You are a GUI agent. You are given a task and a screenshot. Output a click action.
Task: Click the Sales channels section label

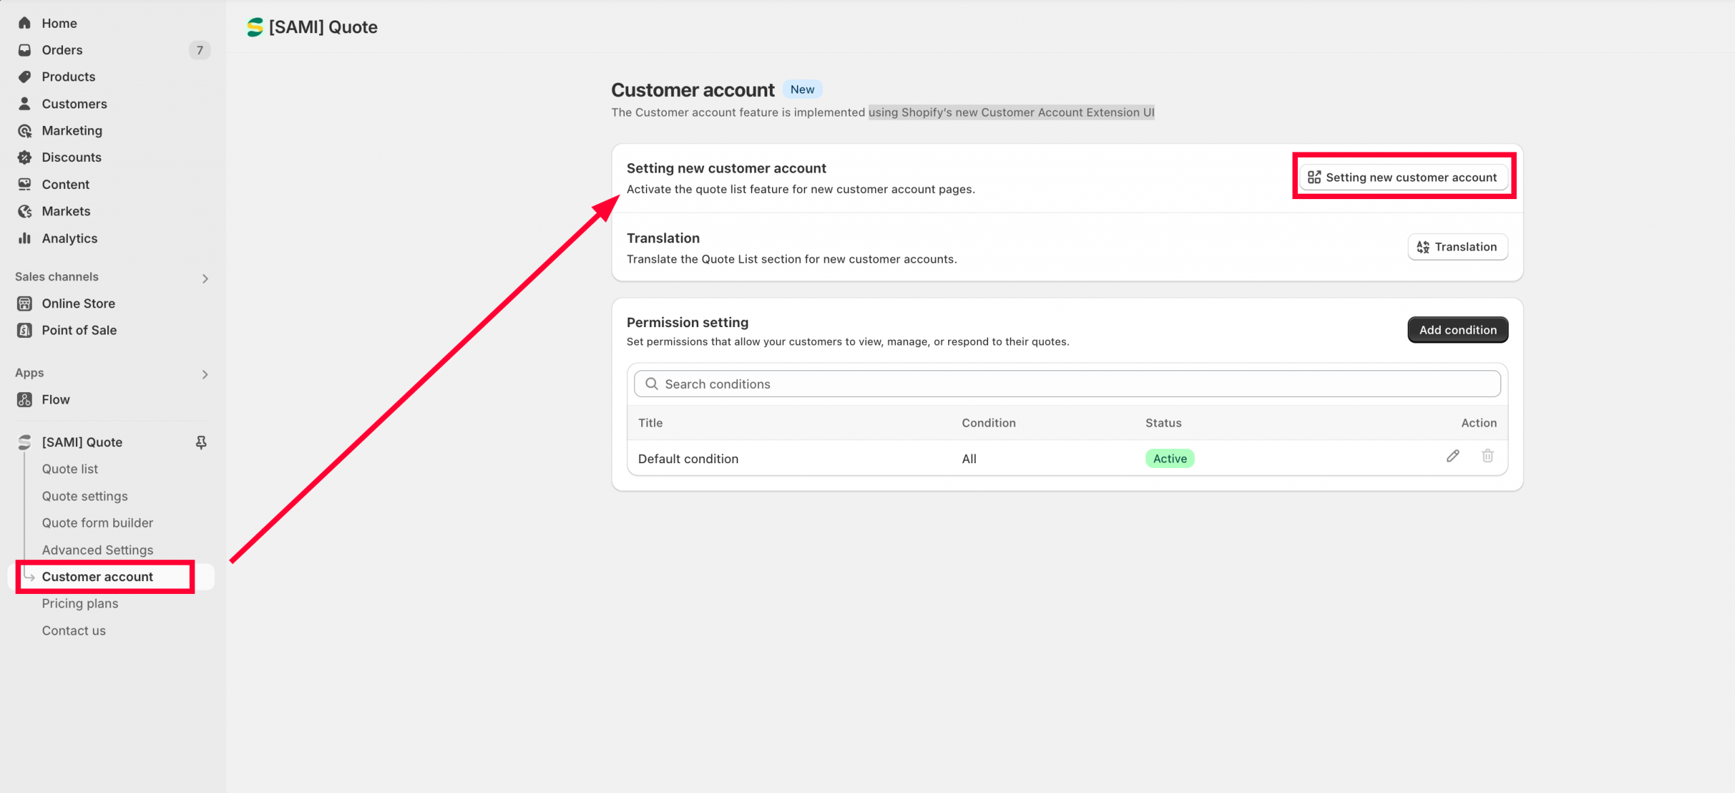point(57,277)
